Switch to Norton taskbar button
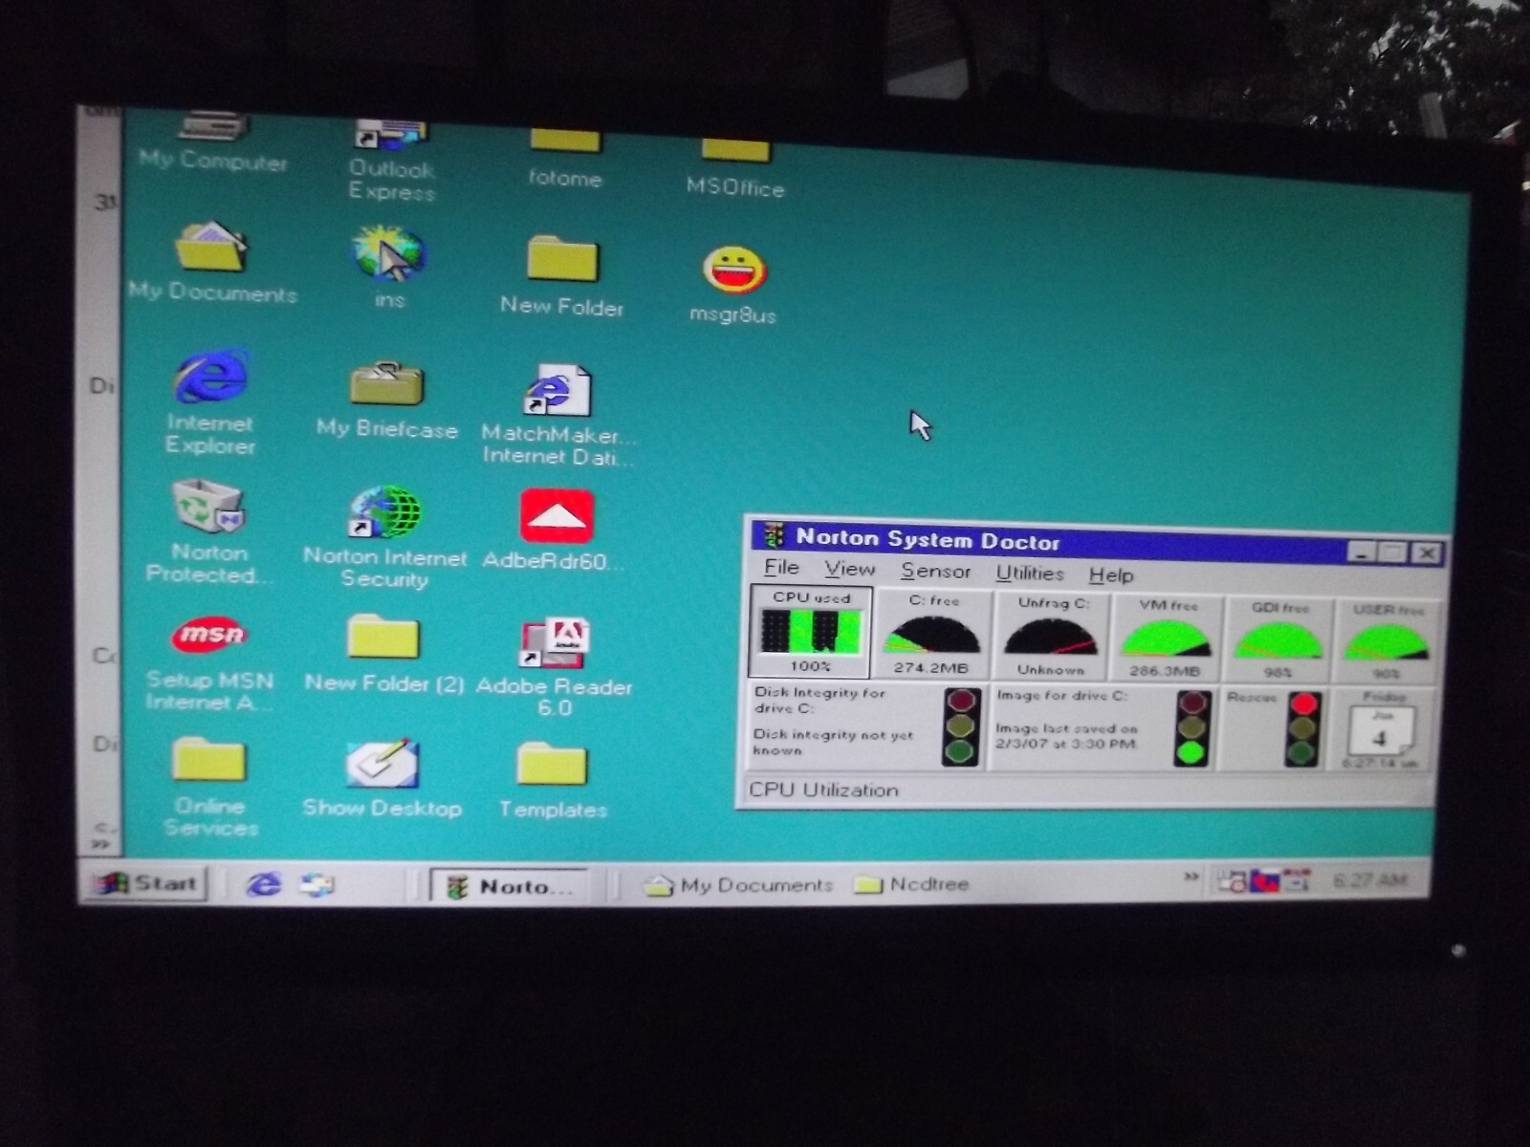1530x1147 pixels. click(x=510, y=886)
